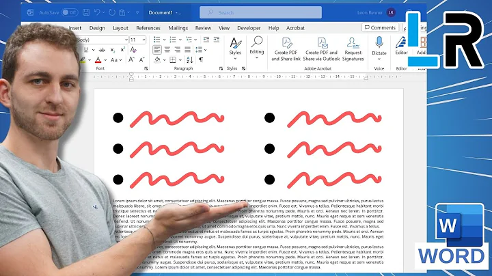492x276 pixels.
Task: Click the Numbering list icon
Action: pos(173,40)
